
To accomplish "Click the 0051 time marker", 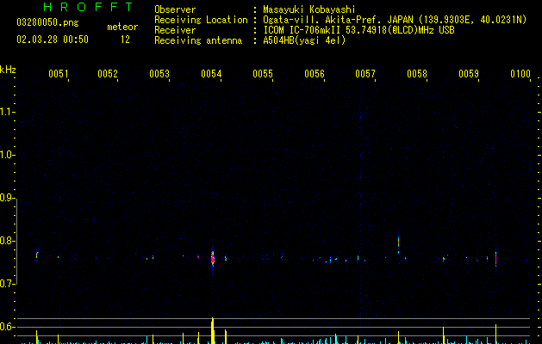I will coord(58,74).
